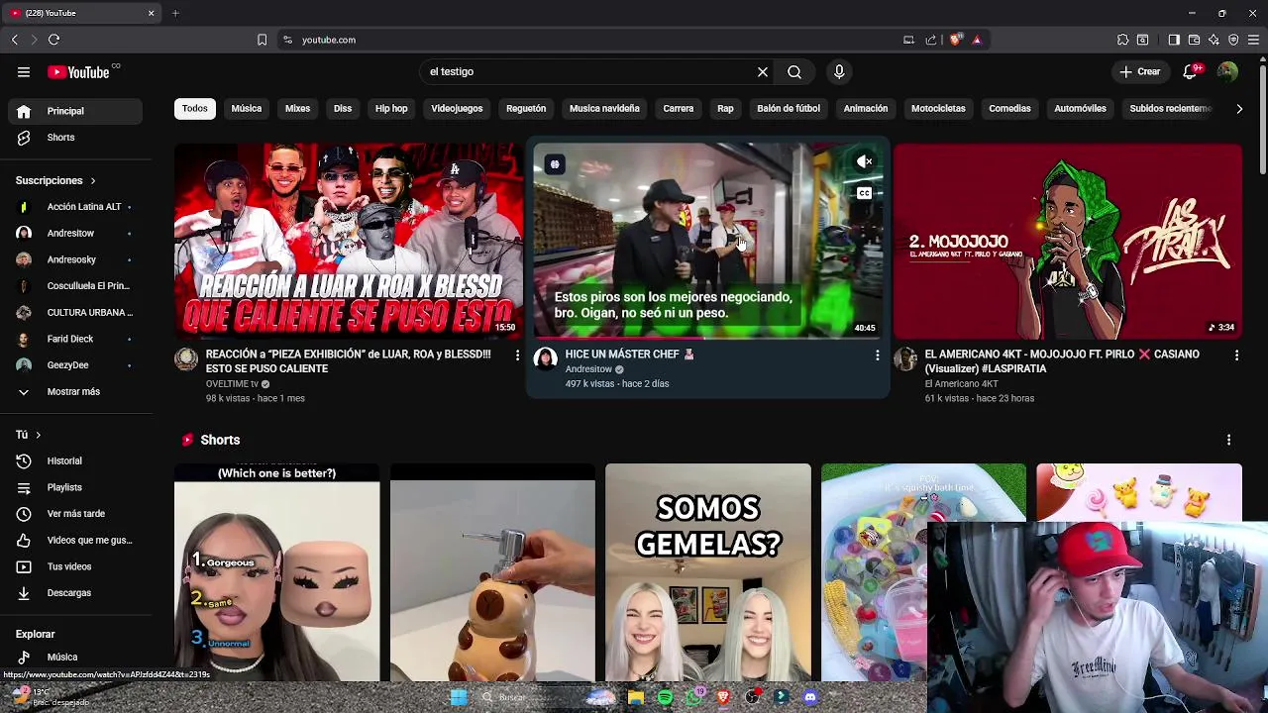1268x713 pixels.
Task: Open the capybara soap dispenser short
Action: (492, 572)
